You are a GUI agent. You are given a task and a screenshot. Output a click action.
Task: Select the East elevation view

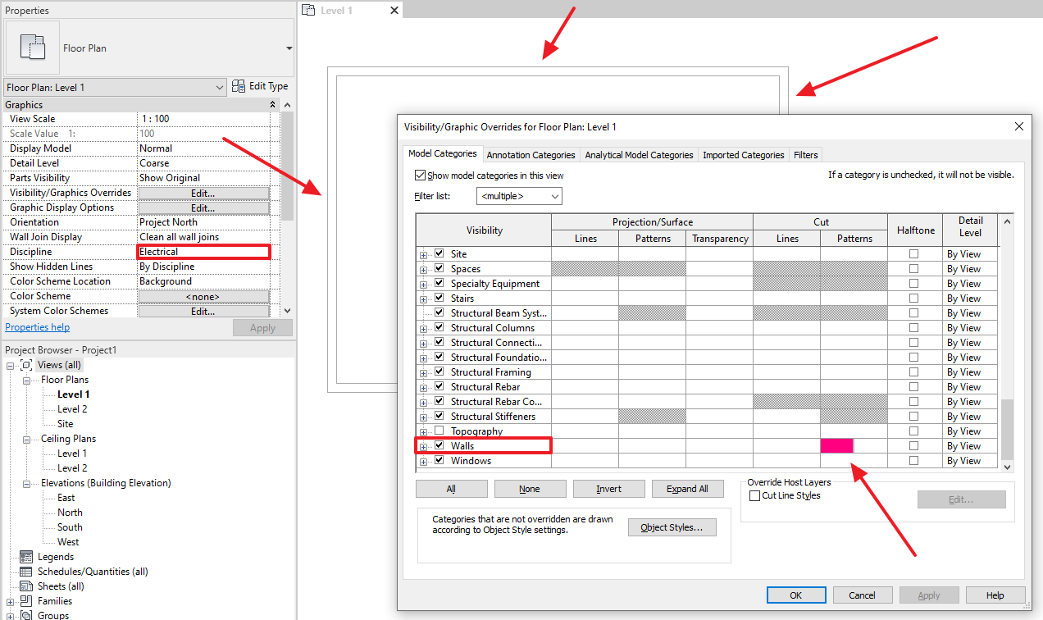(x=66, y=498)
